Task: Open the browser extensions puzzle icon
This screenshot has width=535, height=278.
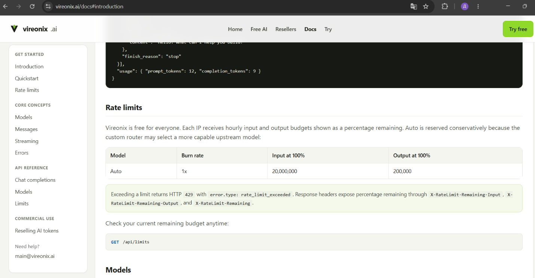Action: coord(444,6)
